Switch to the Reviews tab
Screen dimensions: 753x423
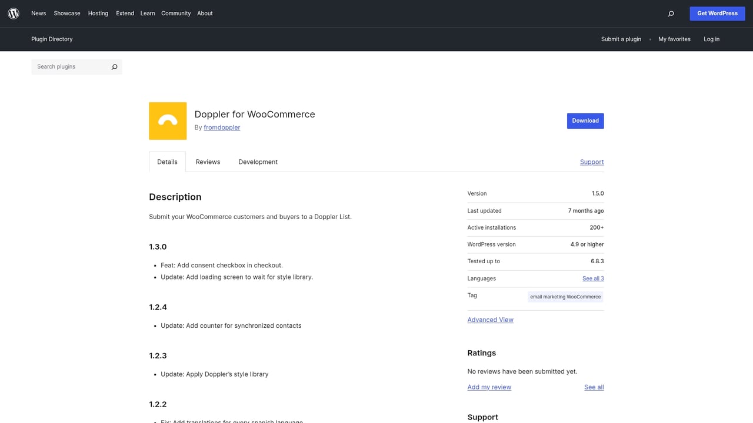(208, 162)
